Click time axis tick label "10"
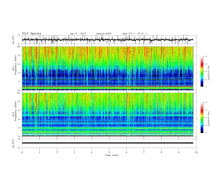The image size is (221, 171). point(196,152)
